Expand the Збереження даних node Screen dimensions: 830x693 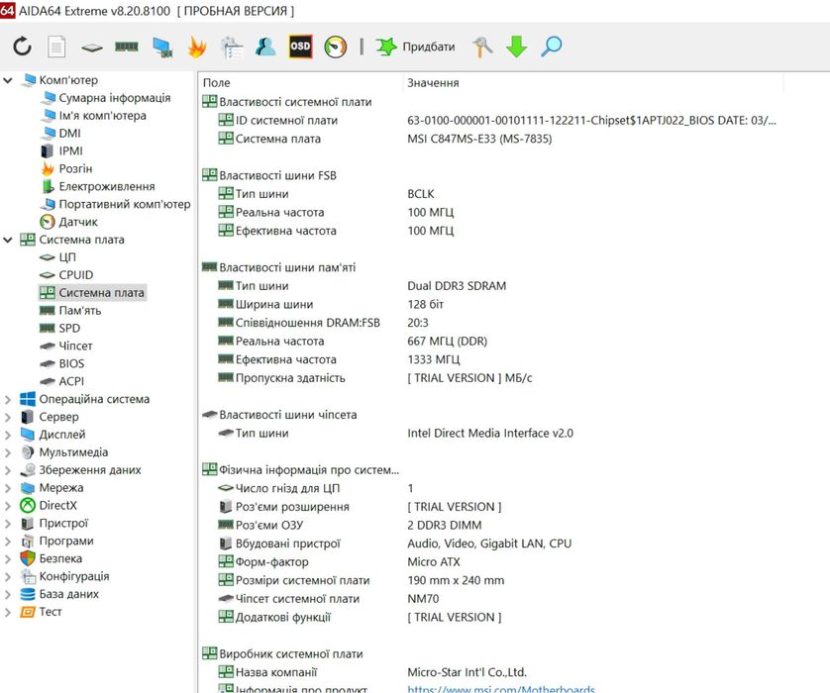(x=8, y=470)
